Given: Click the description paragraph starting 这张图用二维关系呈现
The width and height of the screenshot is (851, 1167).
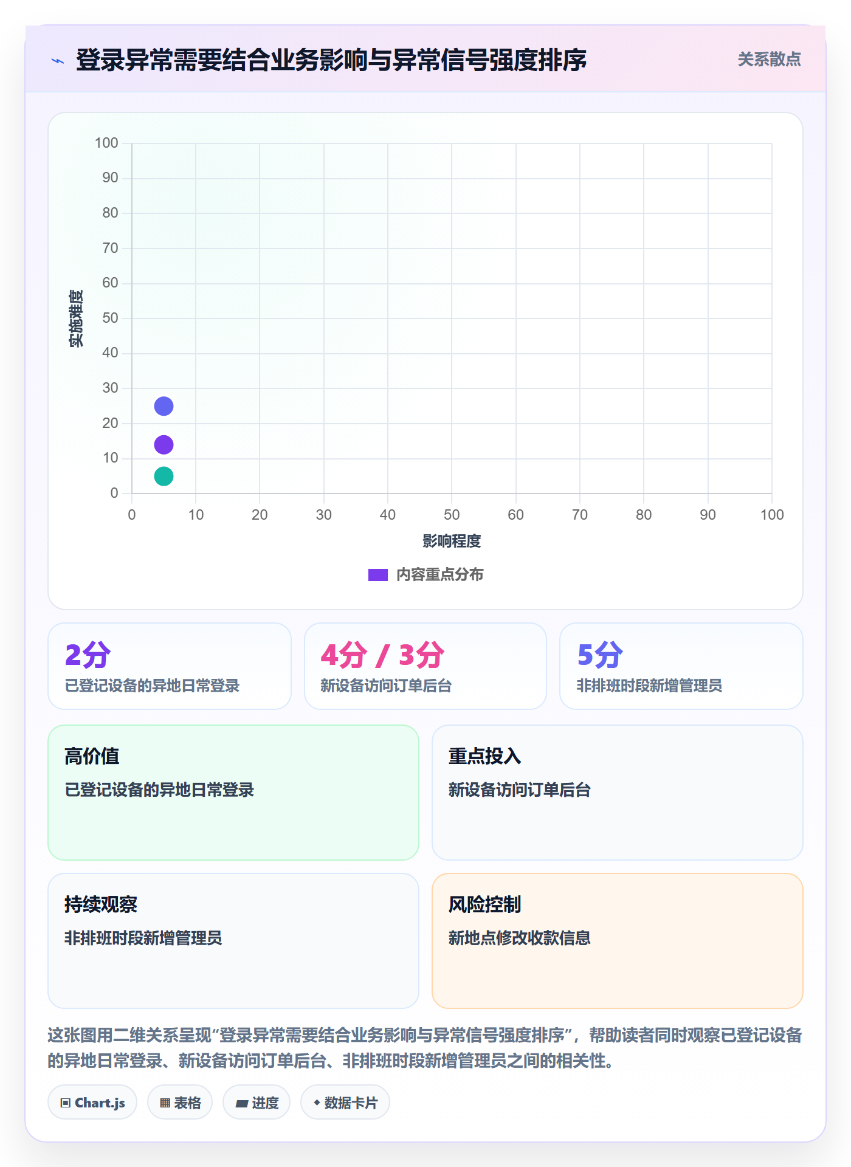Looking at the screenshot, I should (x=425, y=1048).
